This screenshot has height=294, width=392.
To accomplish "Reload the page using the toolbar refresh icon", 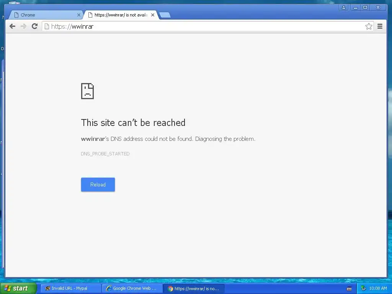I will (x=35, y=26).
